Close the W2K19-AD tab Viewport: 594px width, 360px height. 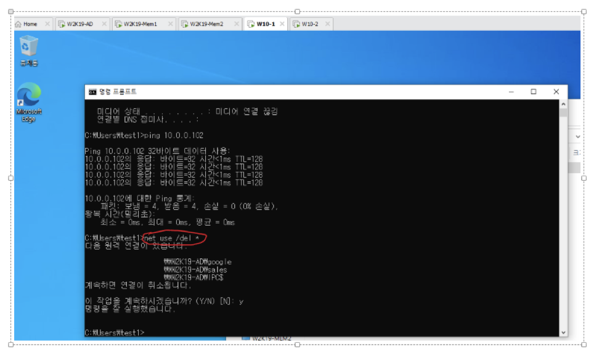coord(104,24)
